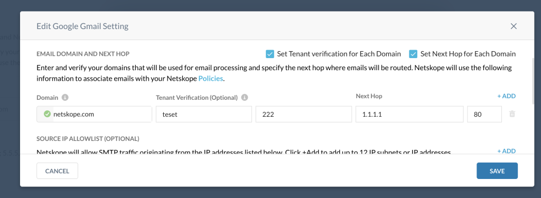Open the Policies link
Image resolution: width=541 pixels, height=198 pixels.
pos(210,78)
